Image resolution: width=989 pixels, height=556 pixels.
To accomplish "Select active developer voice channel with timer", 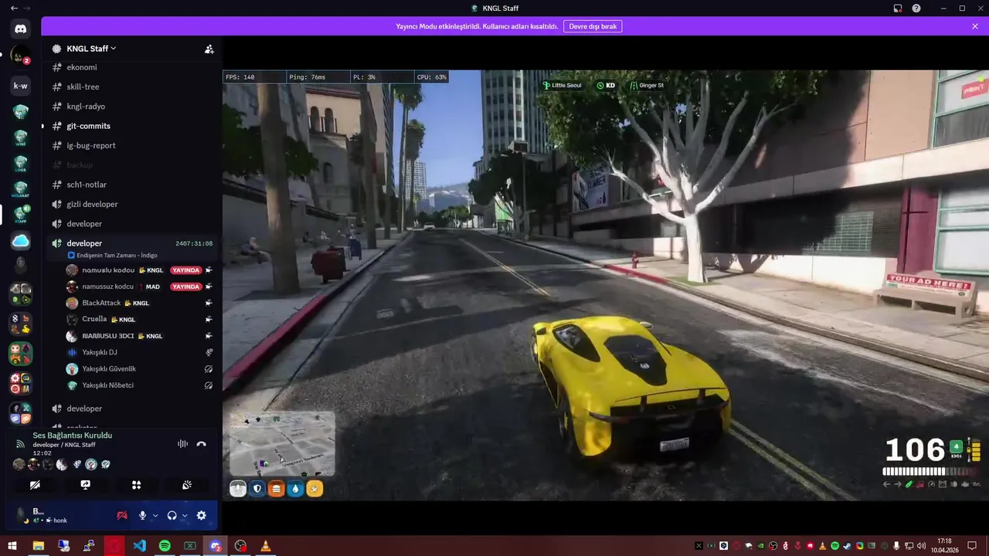I will point(133,243).
